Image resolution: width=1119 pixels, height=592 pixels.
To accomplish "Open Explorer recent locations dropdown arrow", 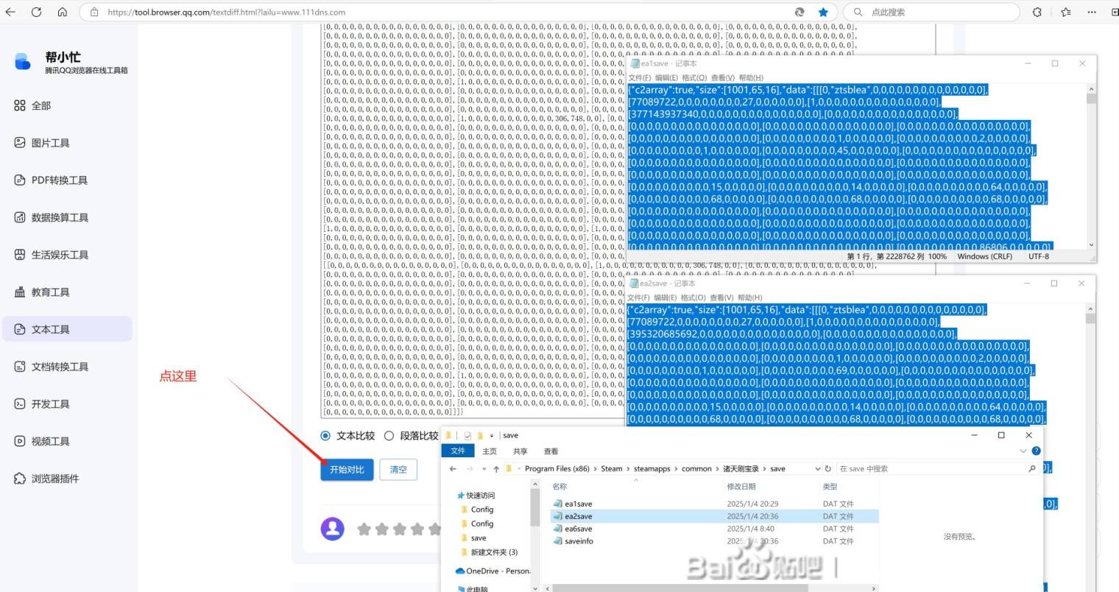I will point(484,469).
